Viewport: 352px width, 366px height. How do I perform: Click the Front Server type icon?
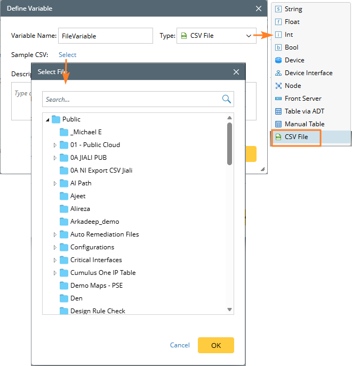click(278, 99)
